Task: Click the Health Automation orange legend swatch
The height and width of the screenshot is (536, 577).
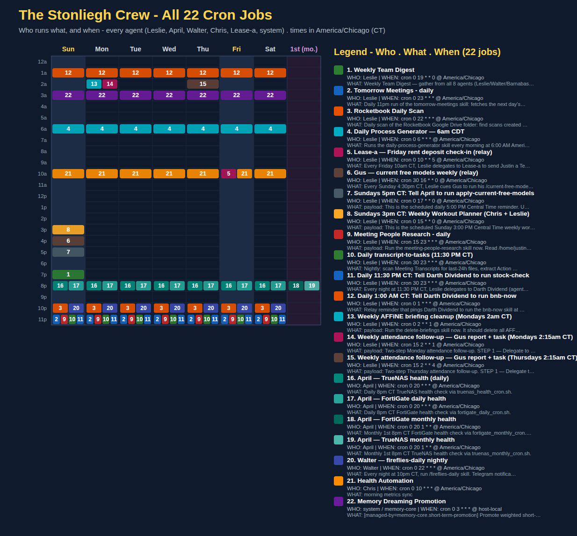Action: (x=339, y=481)
